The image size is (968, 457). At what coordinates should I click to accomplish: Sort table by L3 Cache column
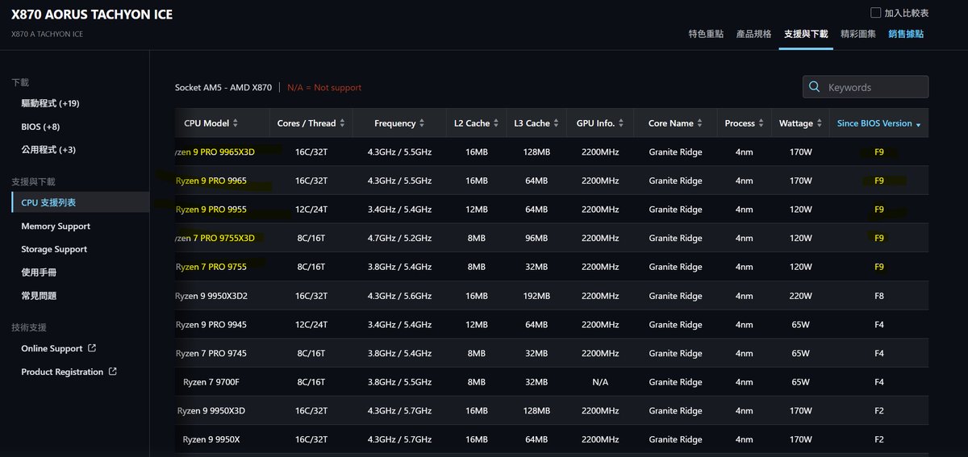(536, 123)
